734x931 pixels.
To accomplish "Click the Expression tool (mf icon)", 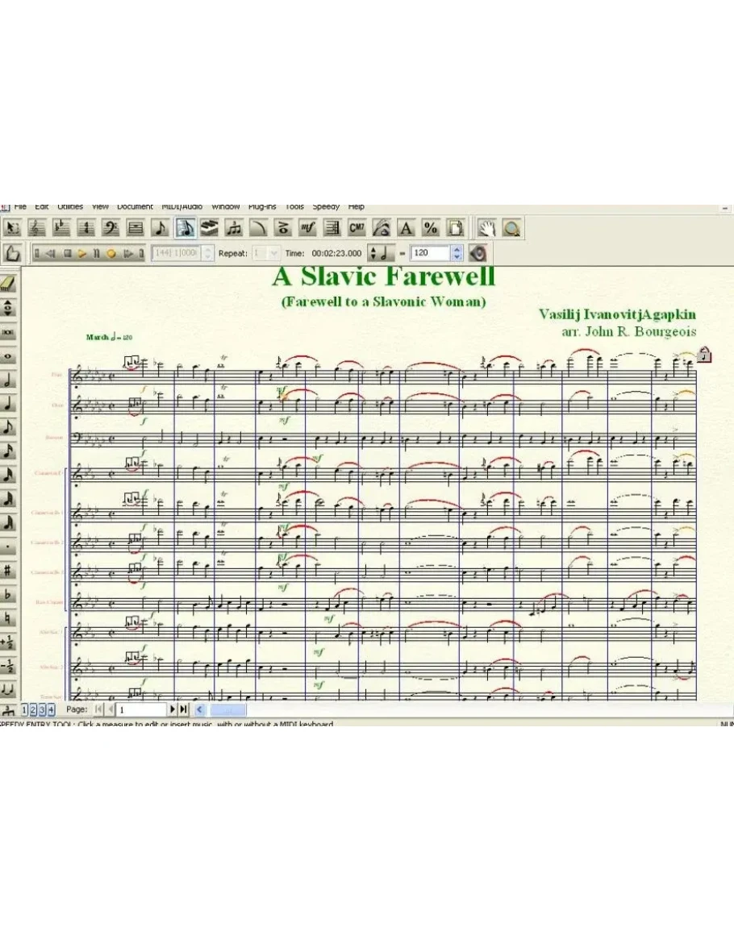I will pyautogui.click(x=307, y=228).
